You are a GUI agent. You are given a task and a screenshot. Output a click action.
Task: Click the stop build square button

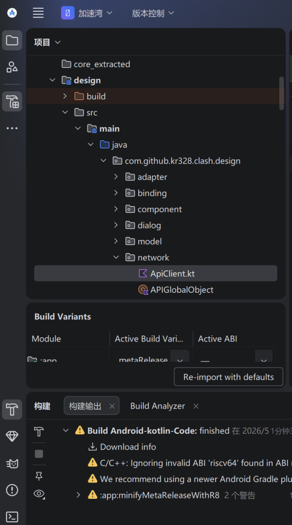[39, 454]
